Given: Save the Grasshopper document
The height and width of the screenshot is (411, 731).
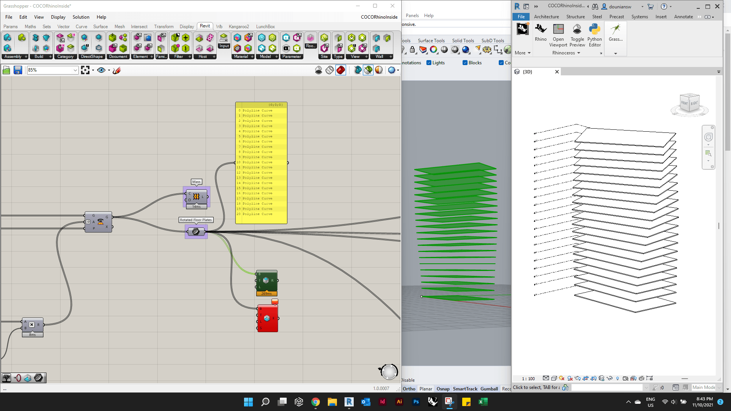Looking at the screenshot, I should coord(18,70).
